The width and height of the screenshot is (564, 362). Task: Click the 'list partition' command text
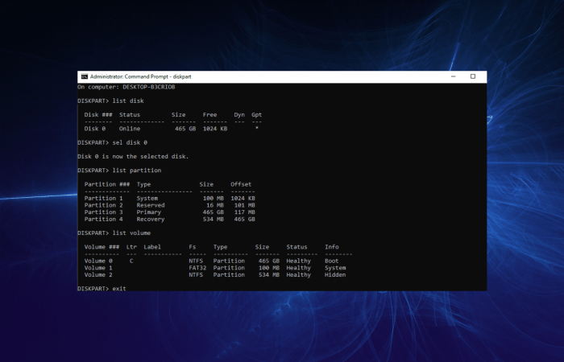click(137, 171)
